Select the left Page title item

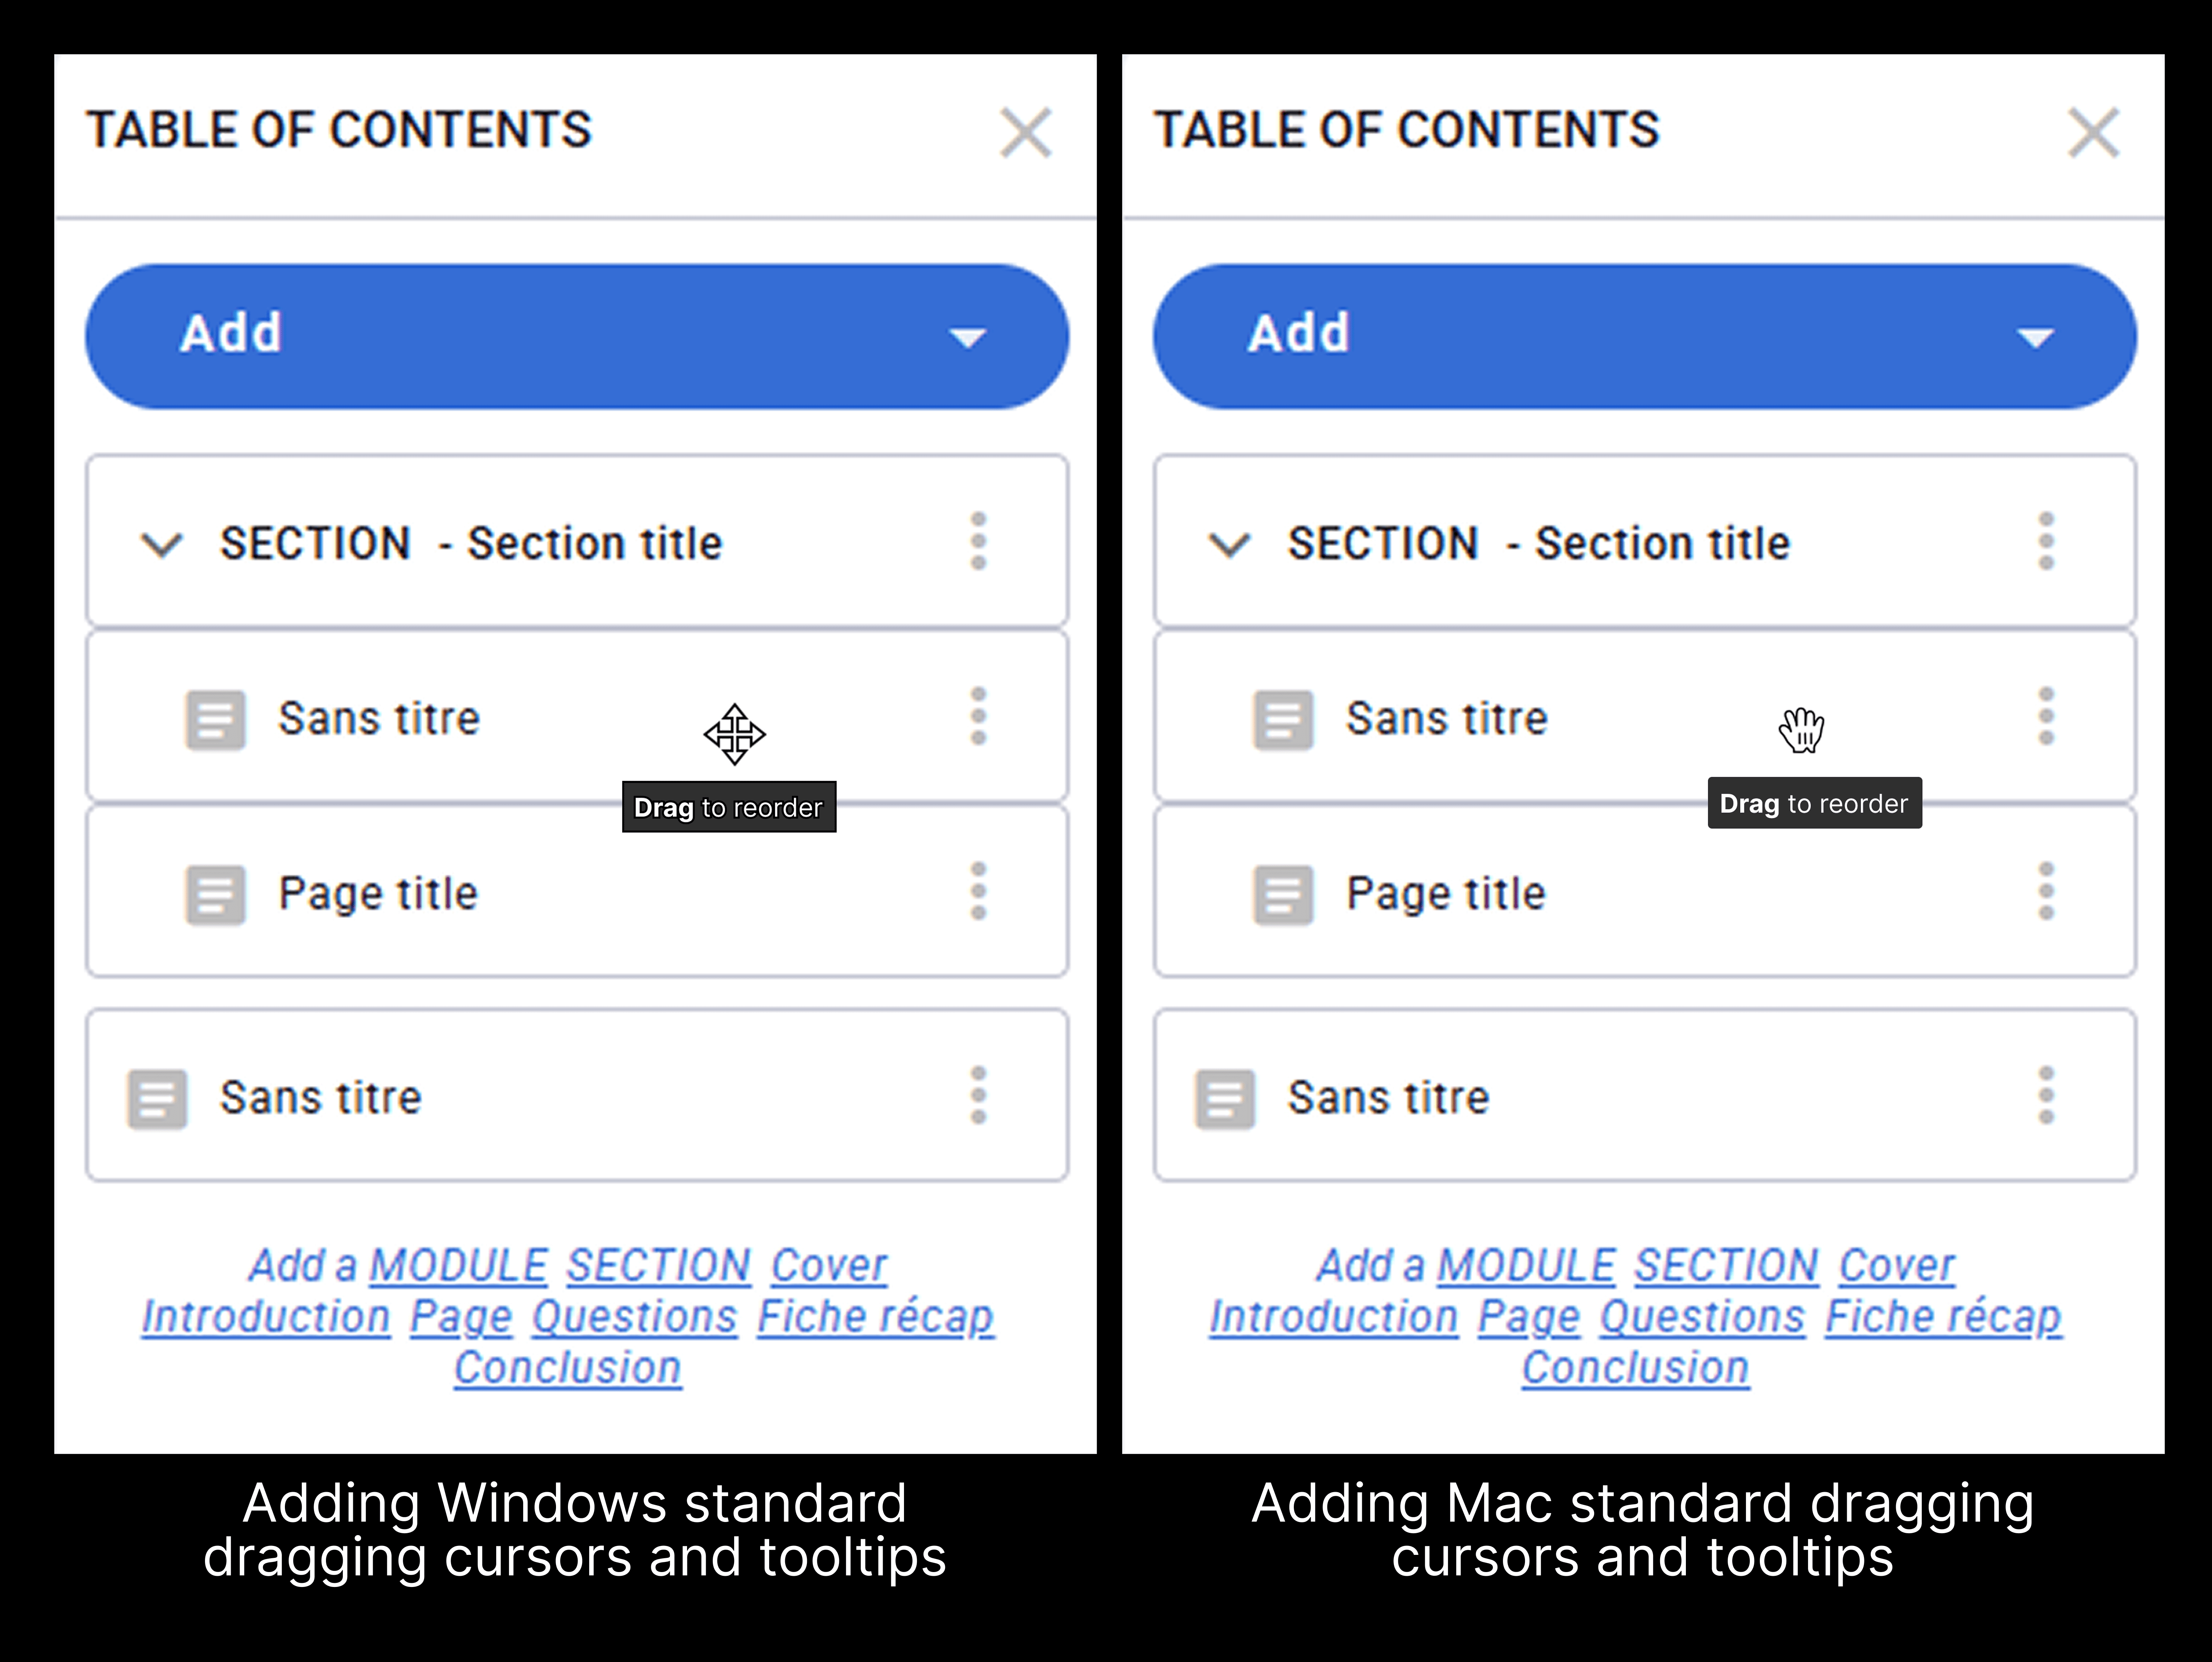click(x=378, y=893)
